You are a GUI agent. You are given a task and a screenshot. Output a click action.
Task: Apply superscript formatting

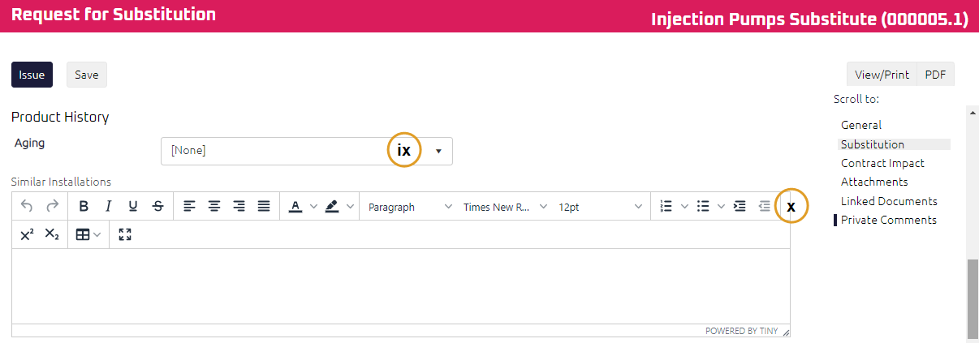[x=27, y=234]
